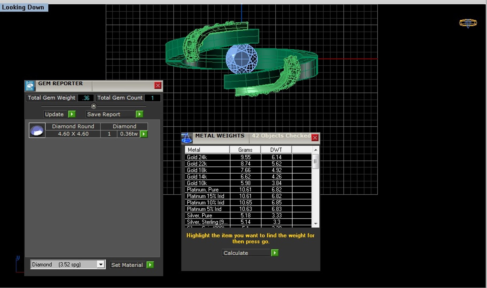Click the ring preview icon in viewport corner

(x=468, y=23)
